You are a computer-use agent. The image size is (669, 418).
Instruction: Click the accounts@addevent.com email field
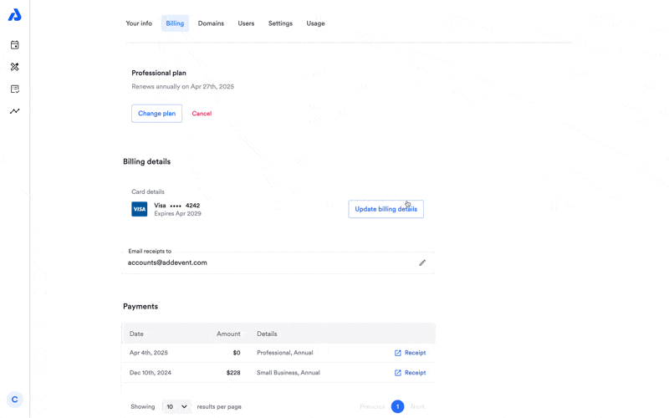tap(278, 263)
